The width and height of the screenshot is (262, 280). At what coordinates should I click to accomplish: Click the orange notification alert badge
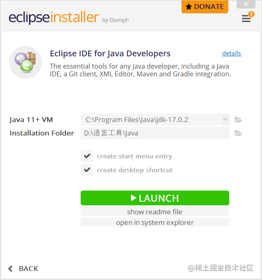251,14
